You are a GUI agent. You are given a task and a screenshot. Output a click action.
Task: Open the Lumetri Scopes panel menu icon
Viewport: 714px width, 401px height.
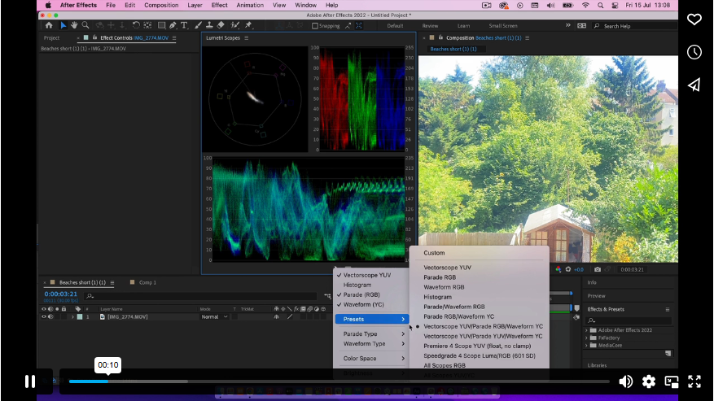point(247,37)
